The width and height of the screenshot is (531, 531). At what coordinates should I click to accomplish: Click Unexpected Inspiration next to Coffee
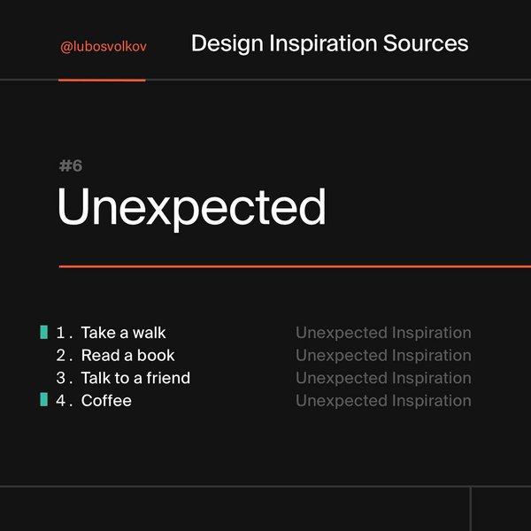[x=383, y=401]
